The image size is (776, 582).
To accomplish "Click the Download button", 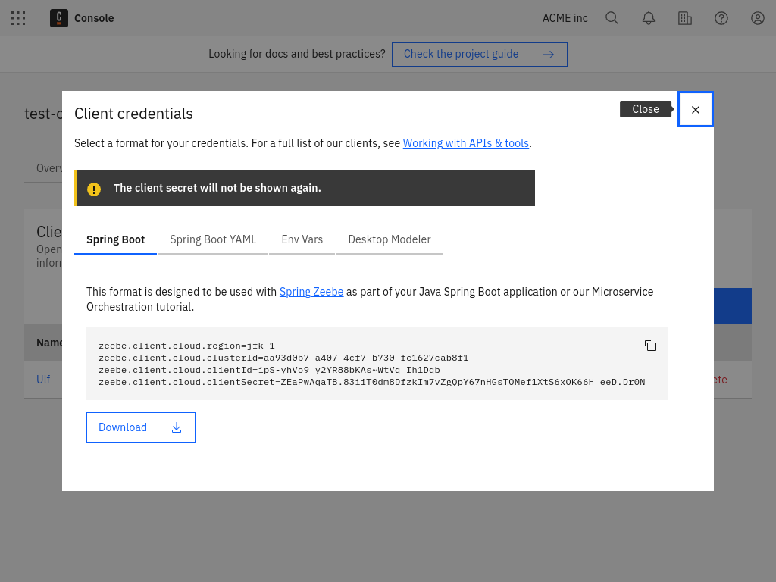I will [x=141, y=427].
